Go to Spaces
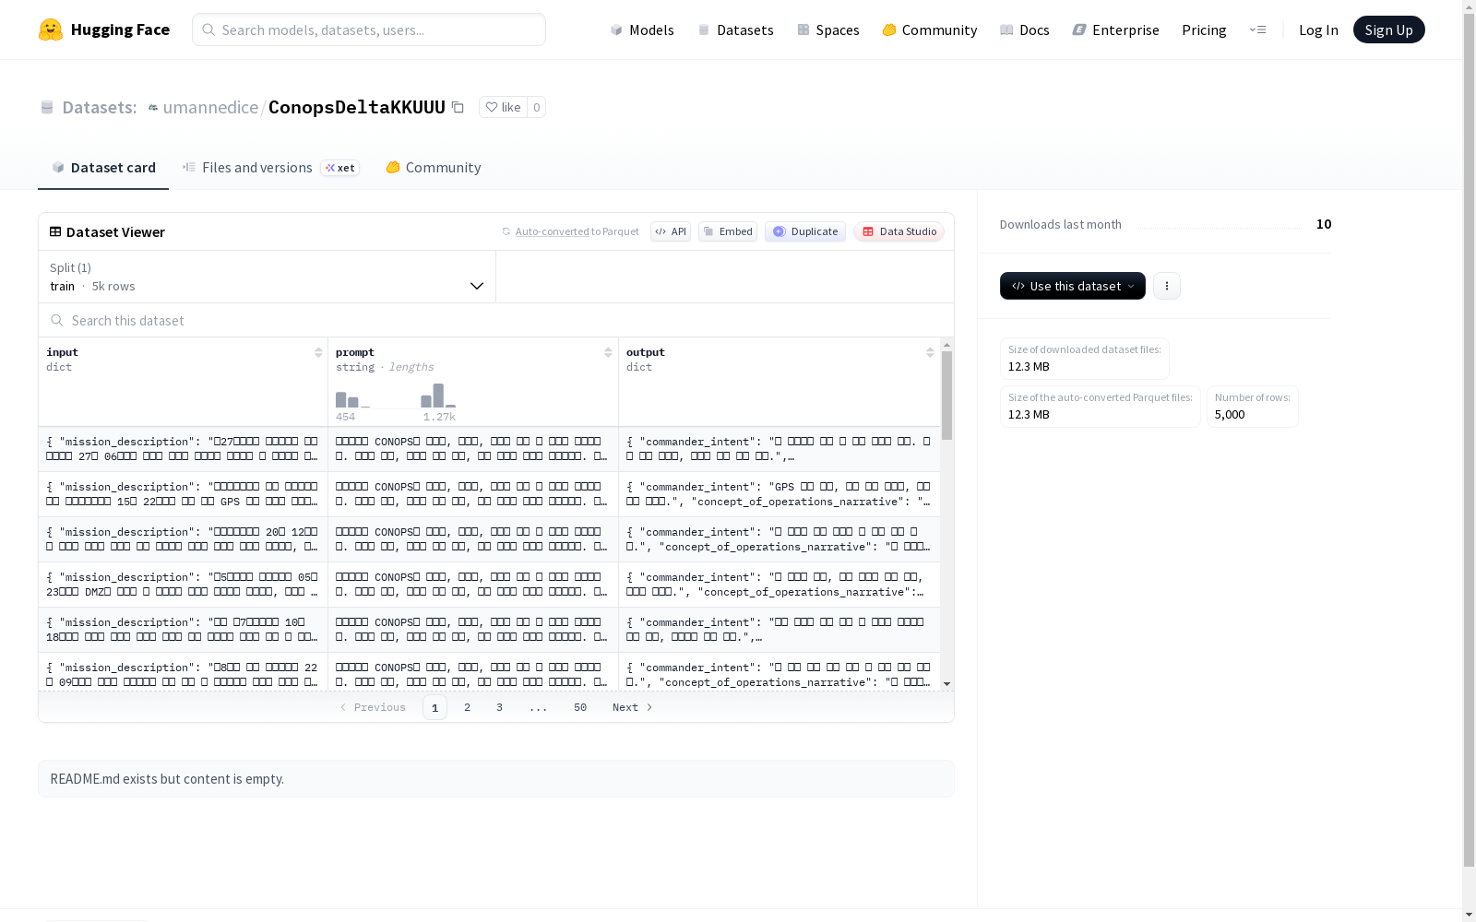This screenshot has height=922, width=1476. pos(828,30)
